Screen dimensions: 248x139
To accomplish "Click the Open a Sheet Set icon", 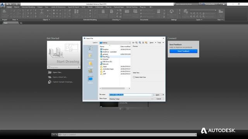I will pyautogui.click(x=50, y=77).
